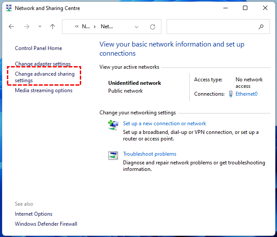277x237 pixels.
Task: Open Change advanced sharing settings
Action: click(44, 77)
